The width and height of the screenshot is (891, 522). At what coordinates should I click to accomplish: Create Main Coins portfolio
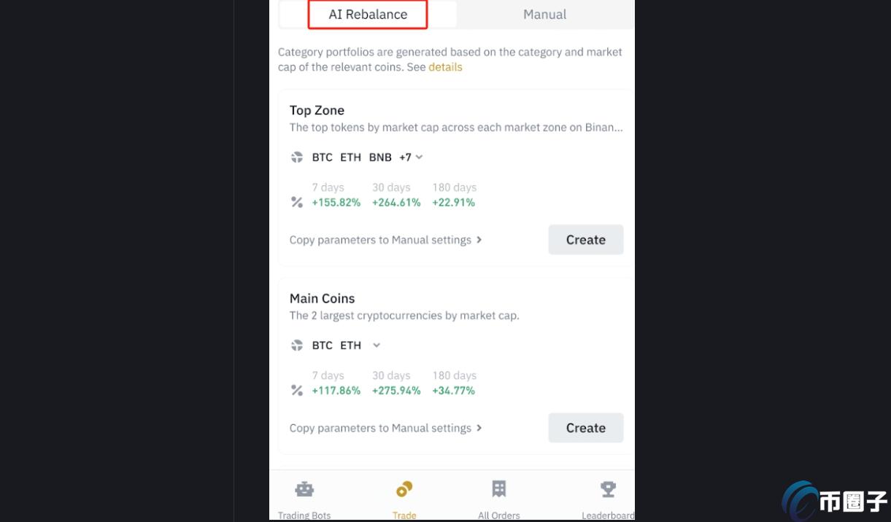(586, 428)
